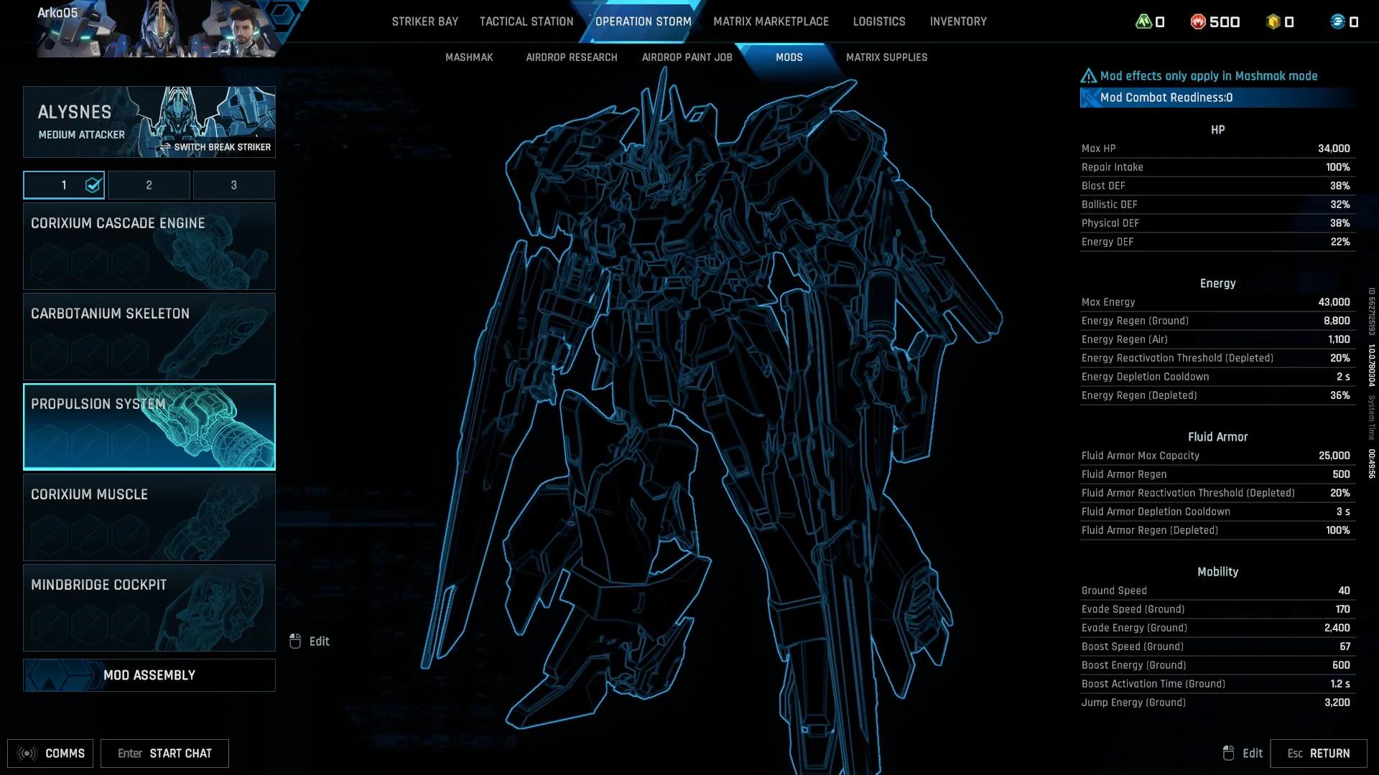Image resolution: width=1379 pixels, height=775 pixels.
Task: Switch to mod loadout slot 2
Action: (x=149, y=185)
